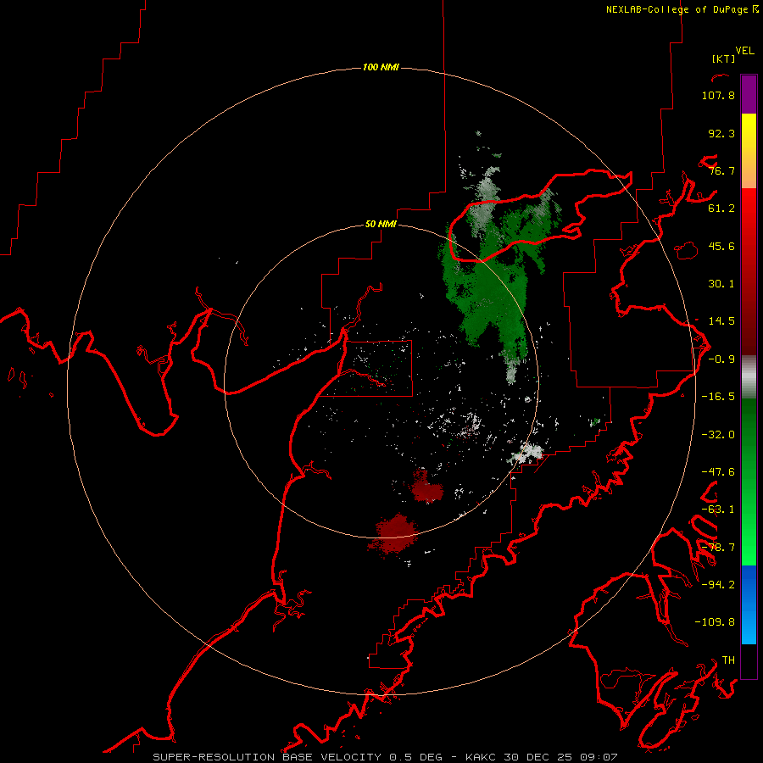Click the -32.0 legend value

coord(718,435)
